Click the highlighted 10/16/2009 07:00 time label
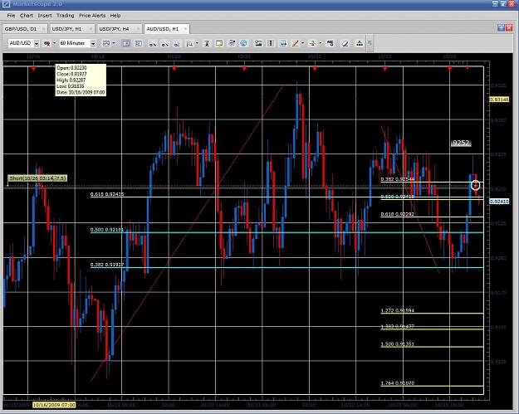Image resolution: width=519 pixels, height=414 pixels. [x=54, y=405]
